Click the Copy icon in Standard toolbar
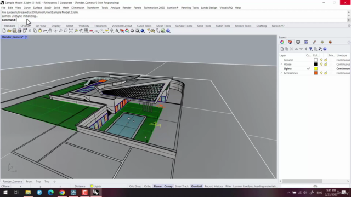Image resolution: width=351 pixels, height=197 pixels. click(x=35, y=31)
